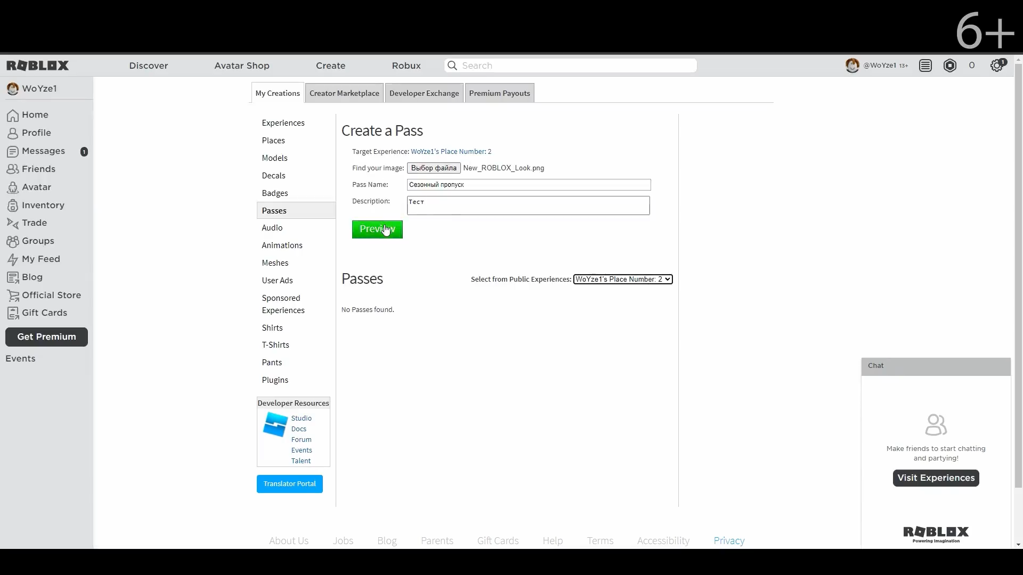Screen dimensions: 1023x575
Task: Select Experiences in creations list
Action: pos(283,123)
